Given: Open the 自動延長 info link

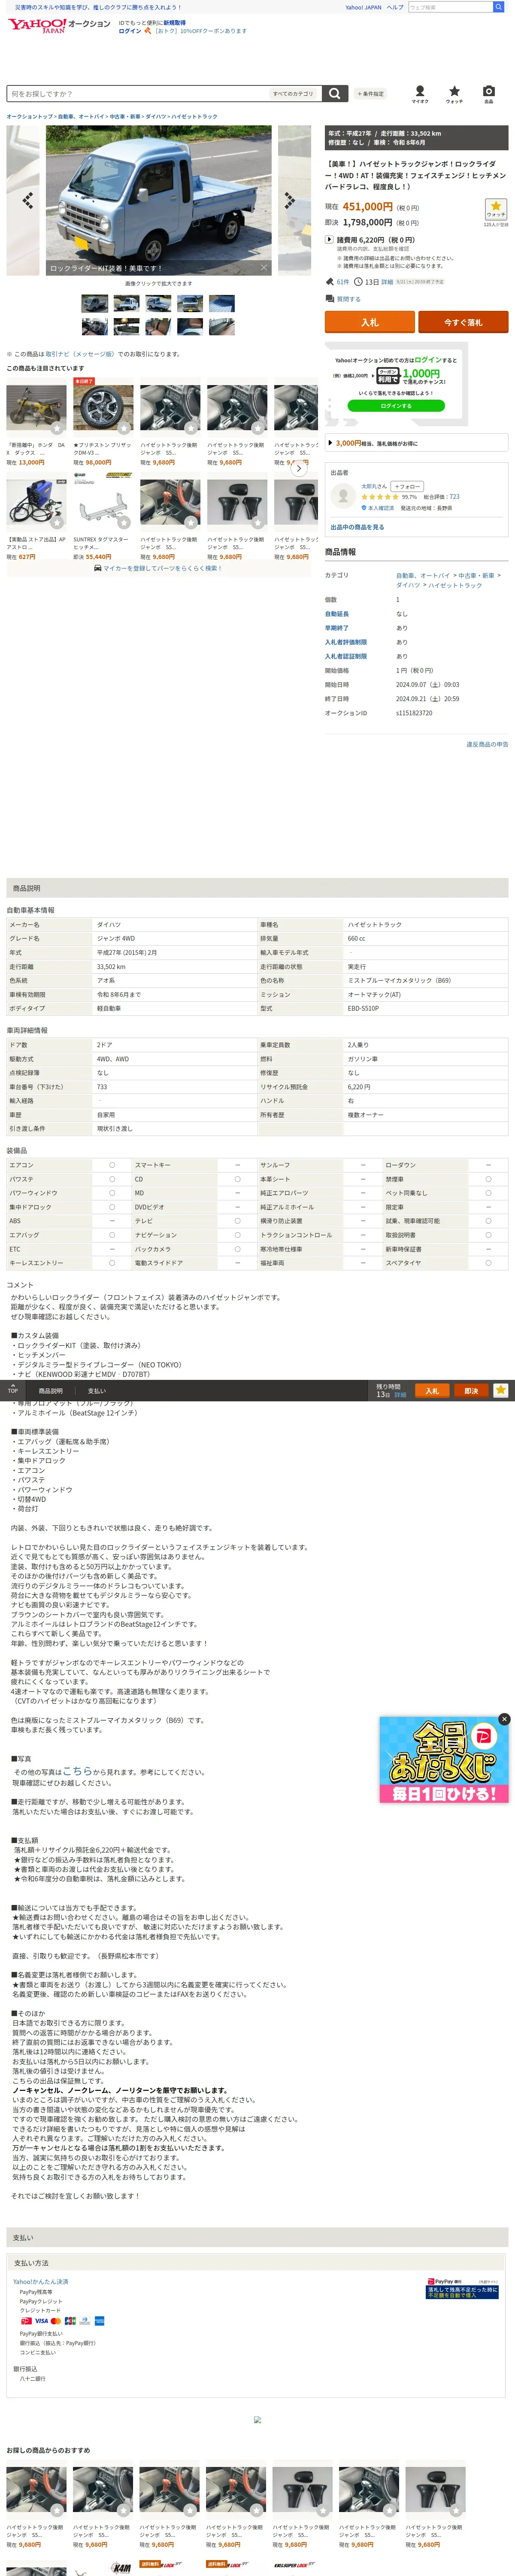Looking at the screenshot, I should [x=337, y=614].
